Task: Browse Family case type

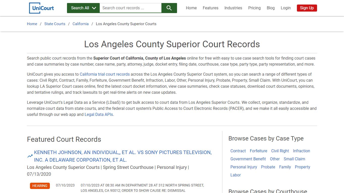Action: tap(285, 167)
